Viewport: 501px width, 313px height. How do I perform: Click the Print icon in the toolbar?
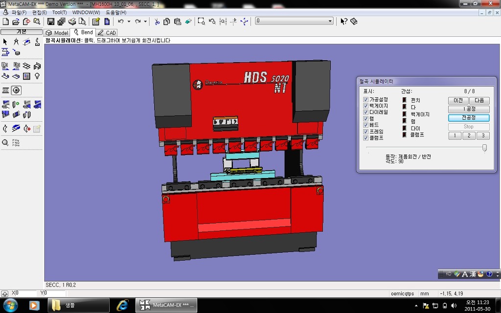click(x=72, y=22)
